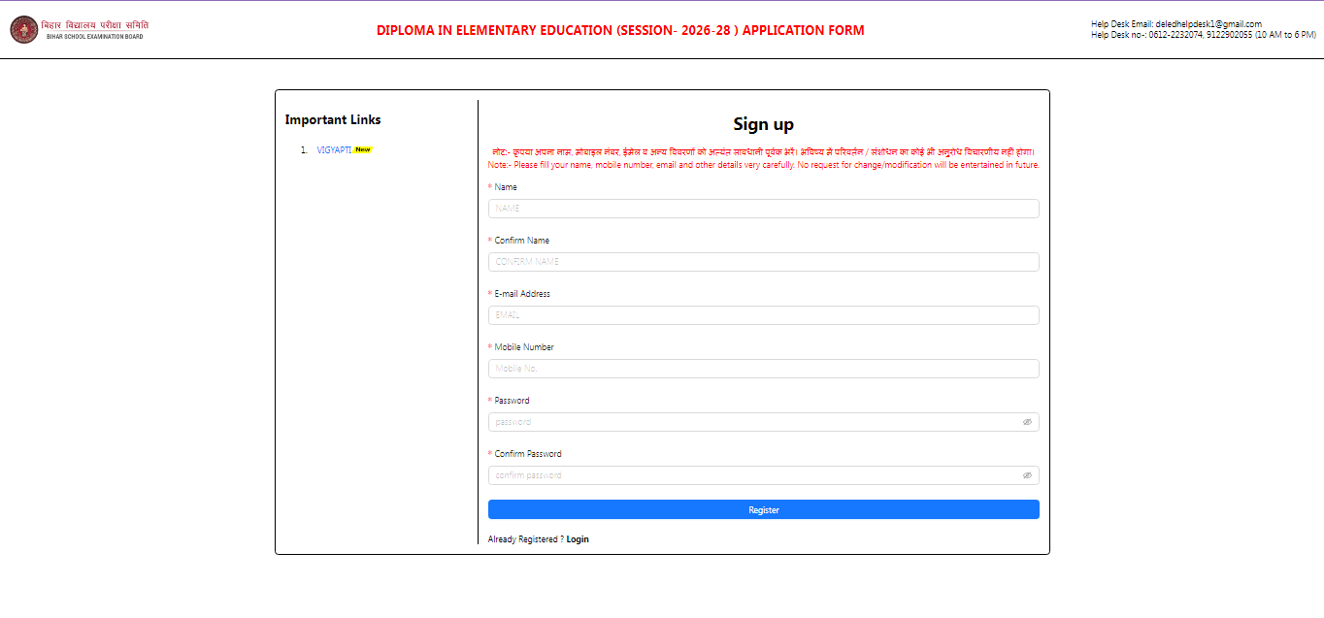Reveal the Confirm Password text
The image size is (1324, 618).
[x=1028, y=475]
